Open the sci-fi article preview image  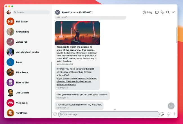click(77, 33)
